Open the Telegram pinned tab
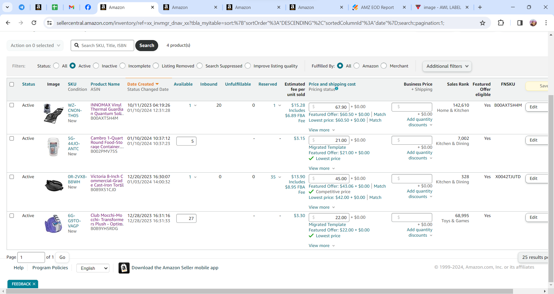This screenshot has width=554, height=294. tap(22, 7)
